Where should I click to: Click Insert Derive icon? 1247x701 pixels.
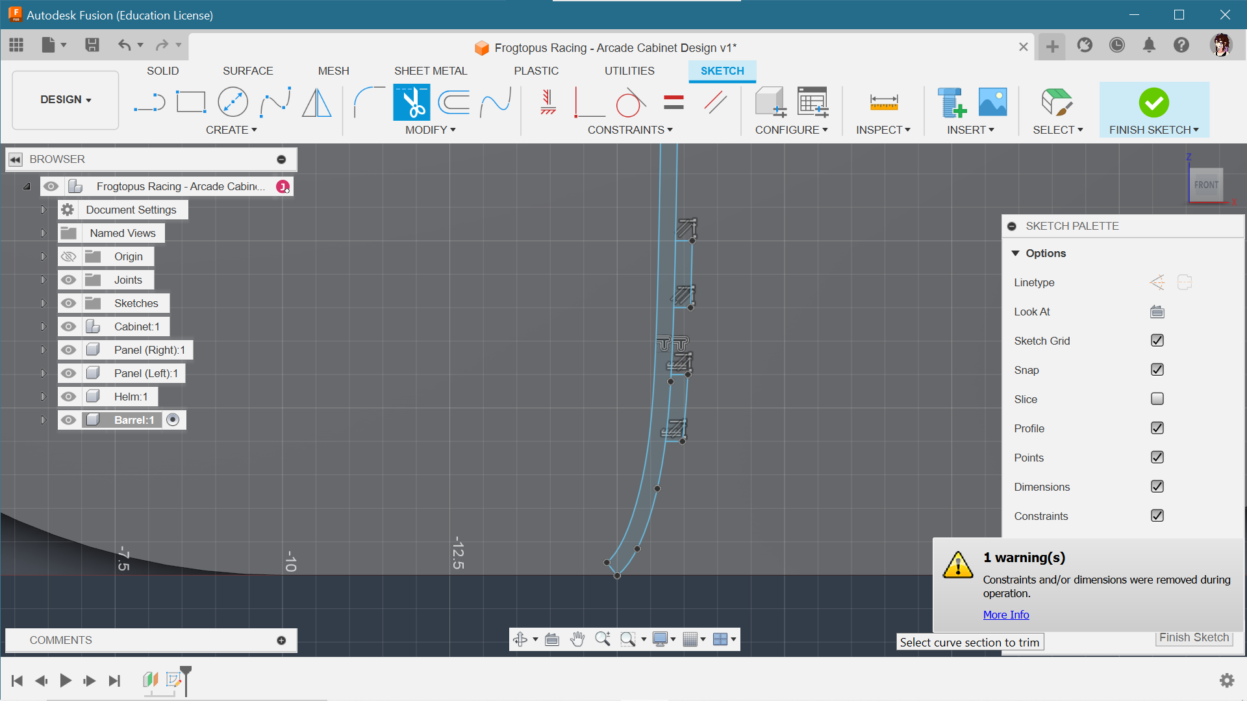tap(952, 103)
